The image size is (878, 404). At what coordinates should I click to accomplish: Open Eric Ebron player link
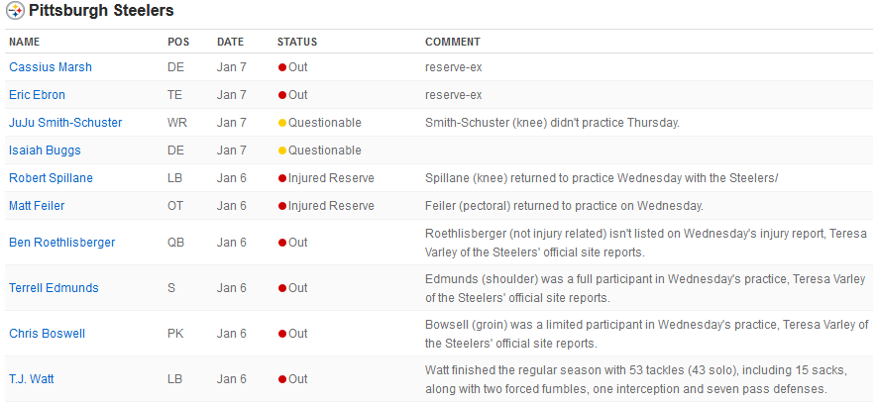(x=37, y=95)
